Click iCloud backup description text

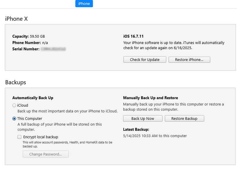point(68,111)
